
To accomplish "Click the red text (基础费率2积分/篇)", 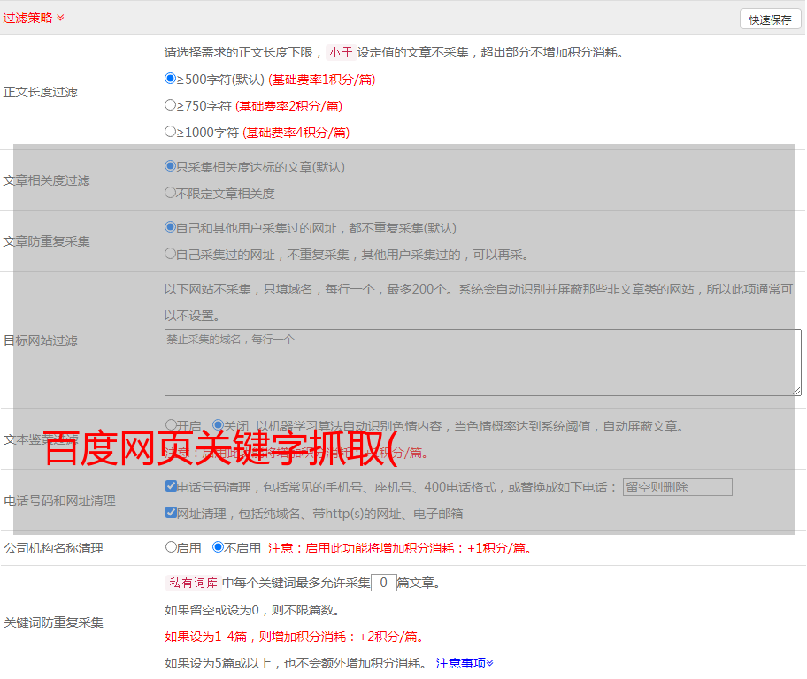I will [x=288, y=106].
